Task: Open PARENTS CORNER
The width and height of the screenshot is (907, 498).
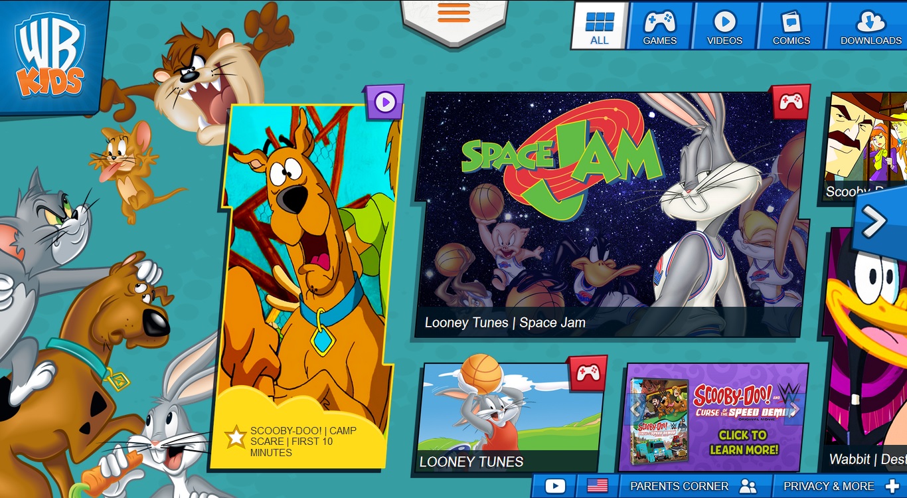Action: [x=694, y=486]
